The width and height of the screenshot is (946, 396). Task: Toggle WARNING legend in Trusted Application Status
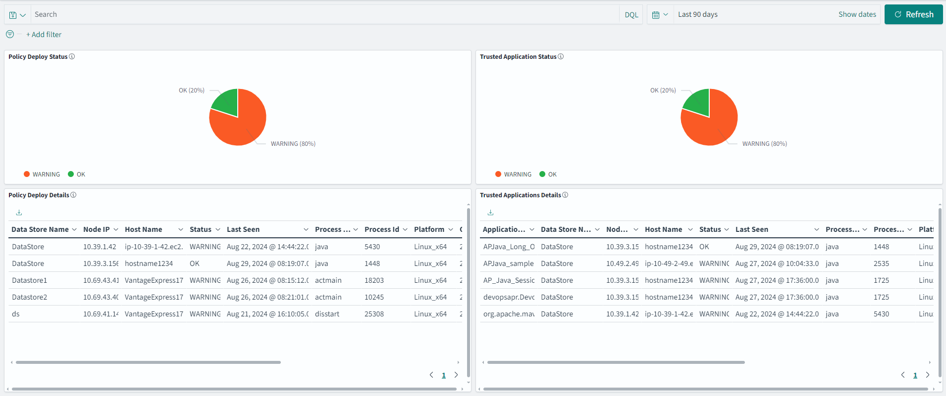[x=513, y=174]
